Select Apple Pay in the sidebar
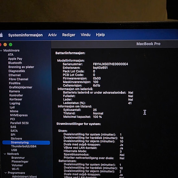Image resolution: width=178 pixels, height=178 pixels. point(15,59)
